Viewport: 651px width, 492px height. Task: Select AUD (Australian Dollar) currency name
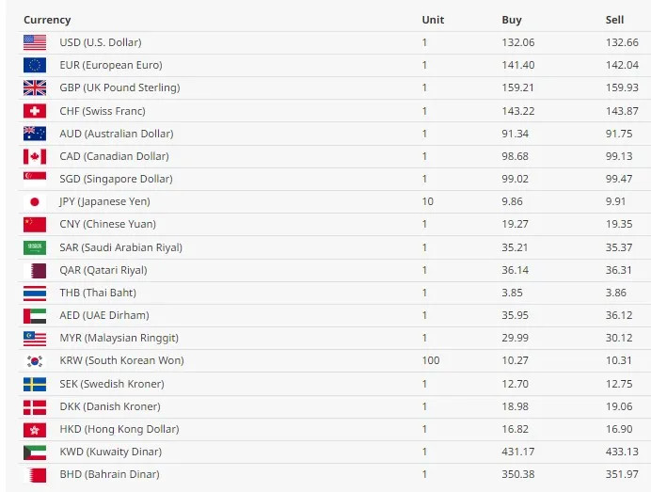(x=117, y=134)
